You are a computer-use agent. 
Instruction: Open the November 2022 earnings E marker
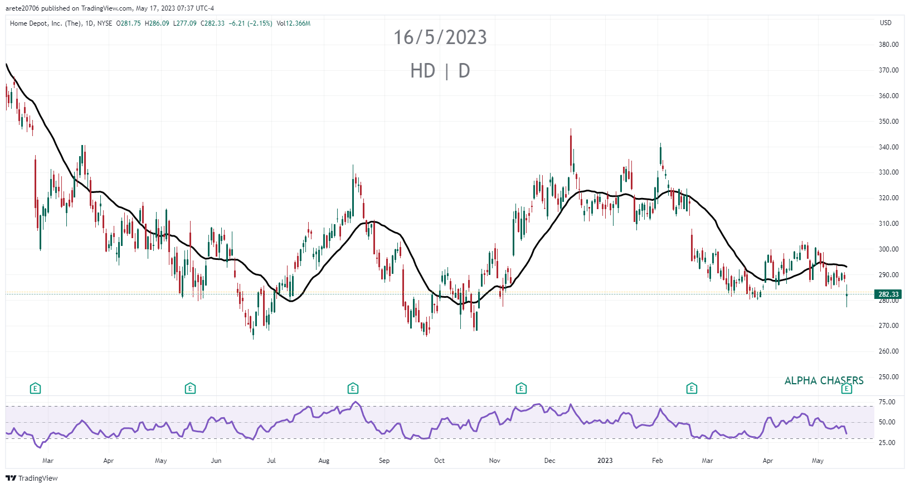(x=521, y=388)
